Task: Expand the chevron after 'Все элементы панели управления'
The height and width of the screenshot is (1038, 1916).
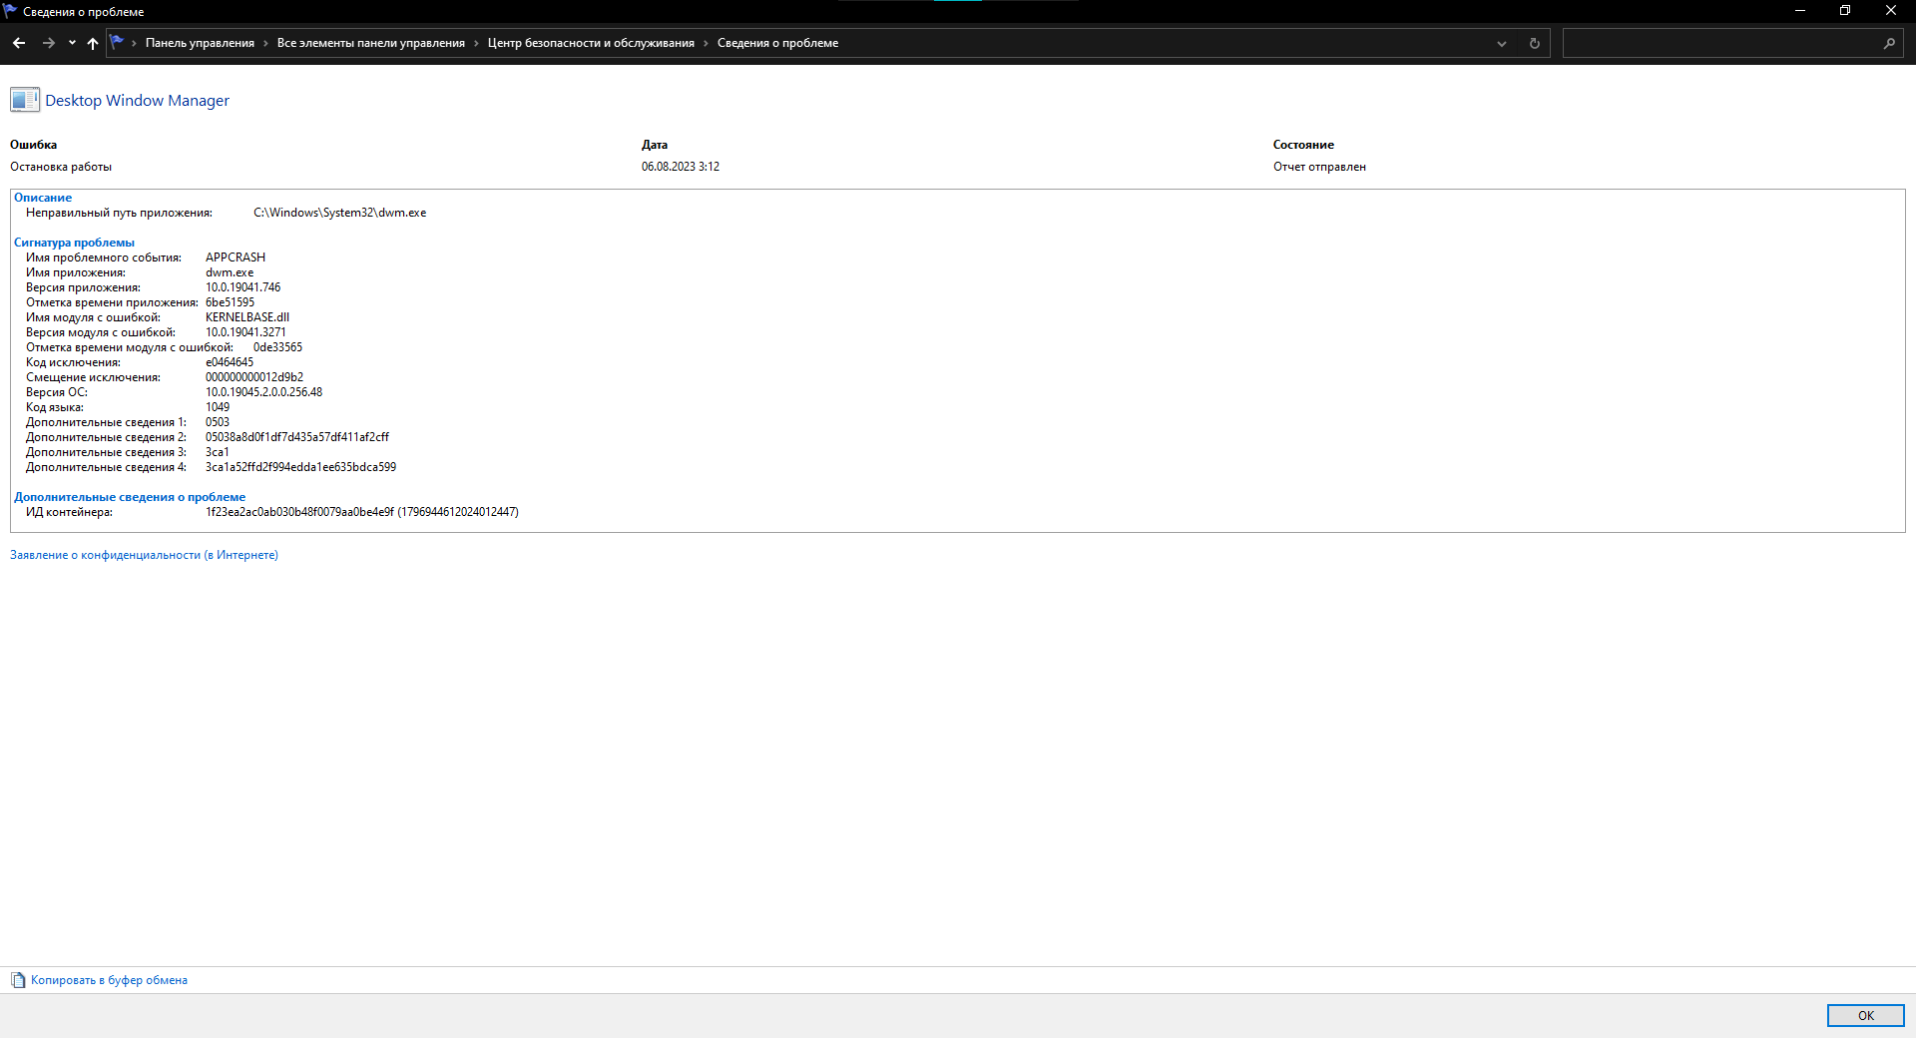Action: click(477, 43)
